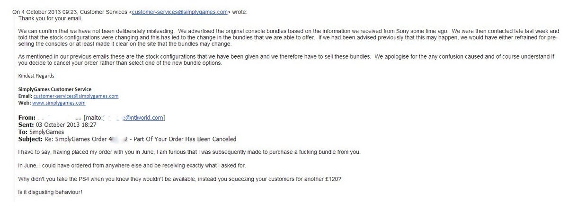Click the 'Web:' label in signature
Viewport: 568px width, 202px height.
[x=24, y=103]
